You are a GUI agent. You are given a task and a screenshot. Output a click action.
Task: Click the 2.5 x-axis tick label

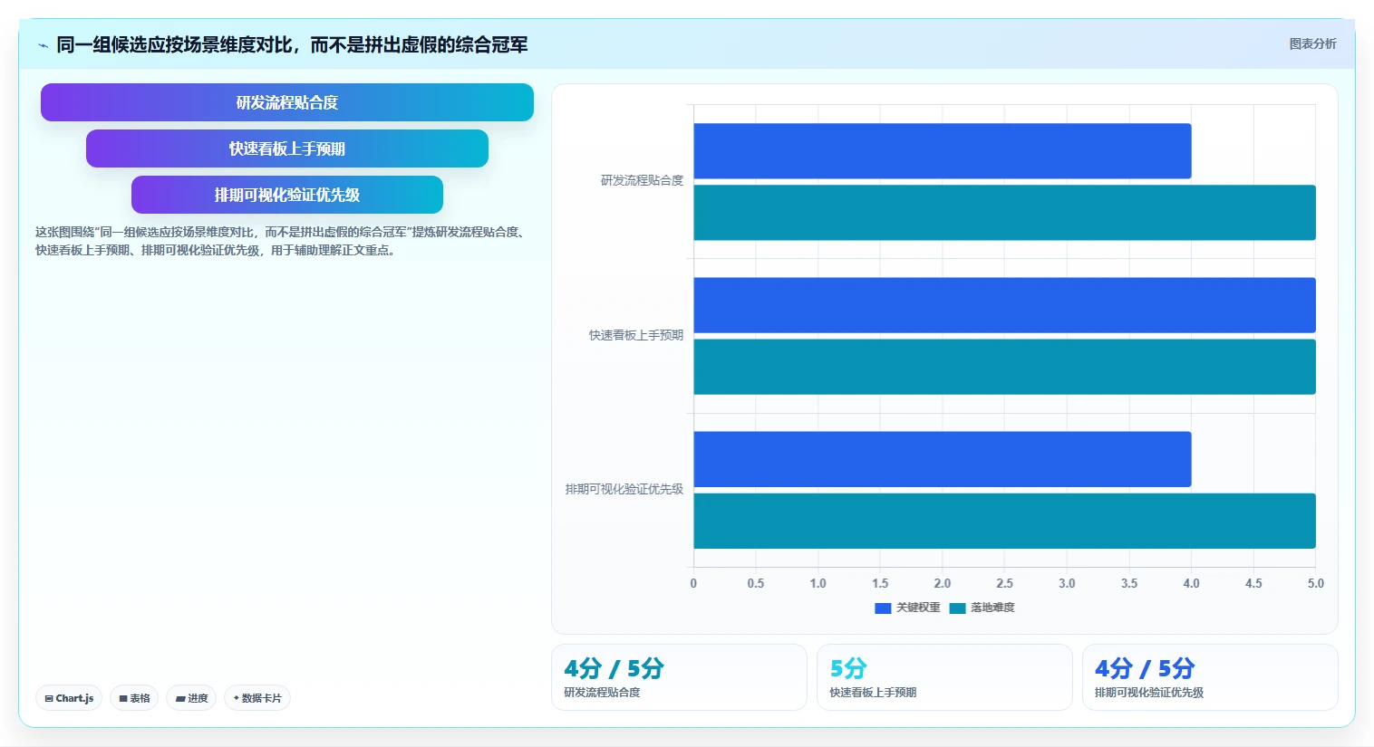point(1005,583)
